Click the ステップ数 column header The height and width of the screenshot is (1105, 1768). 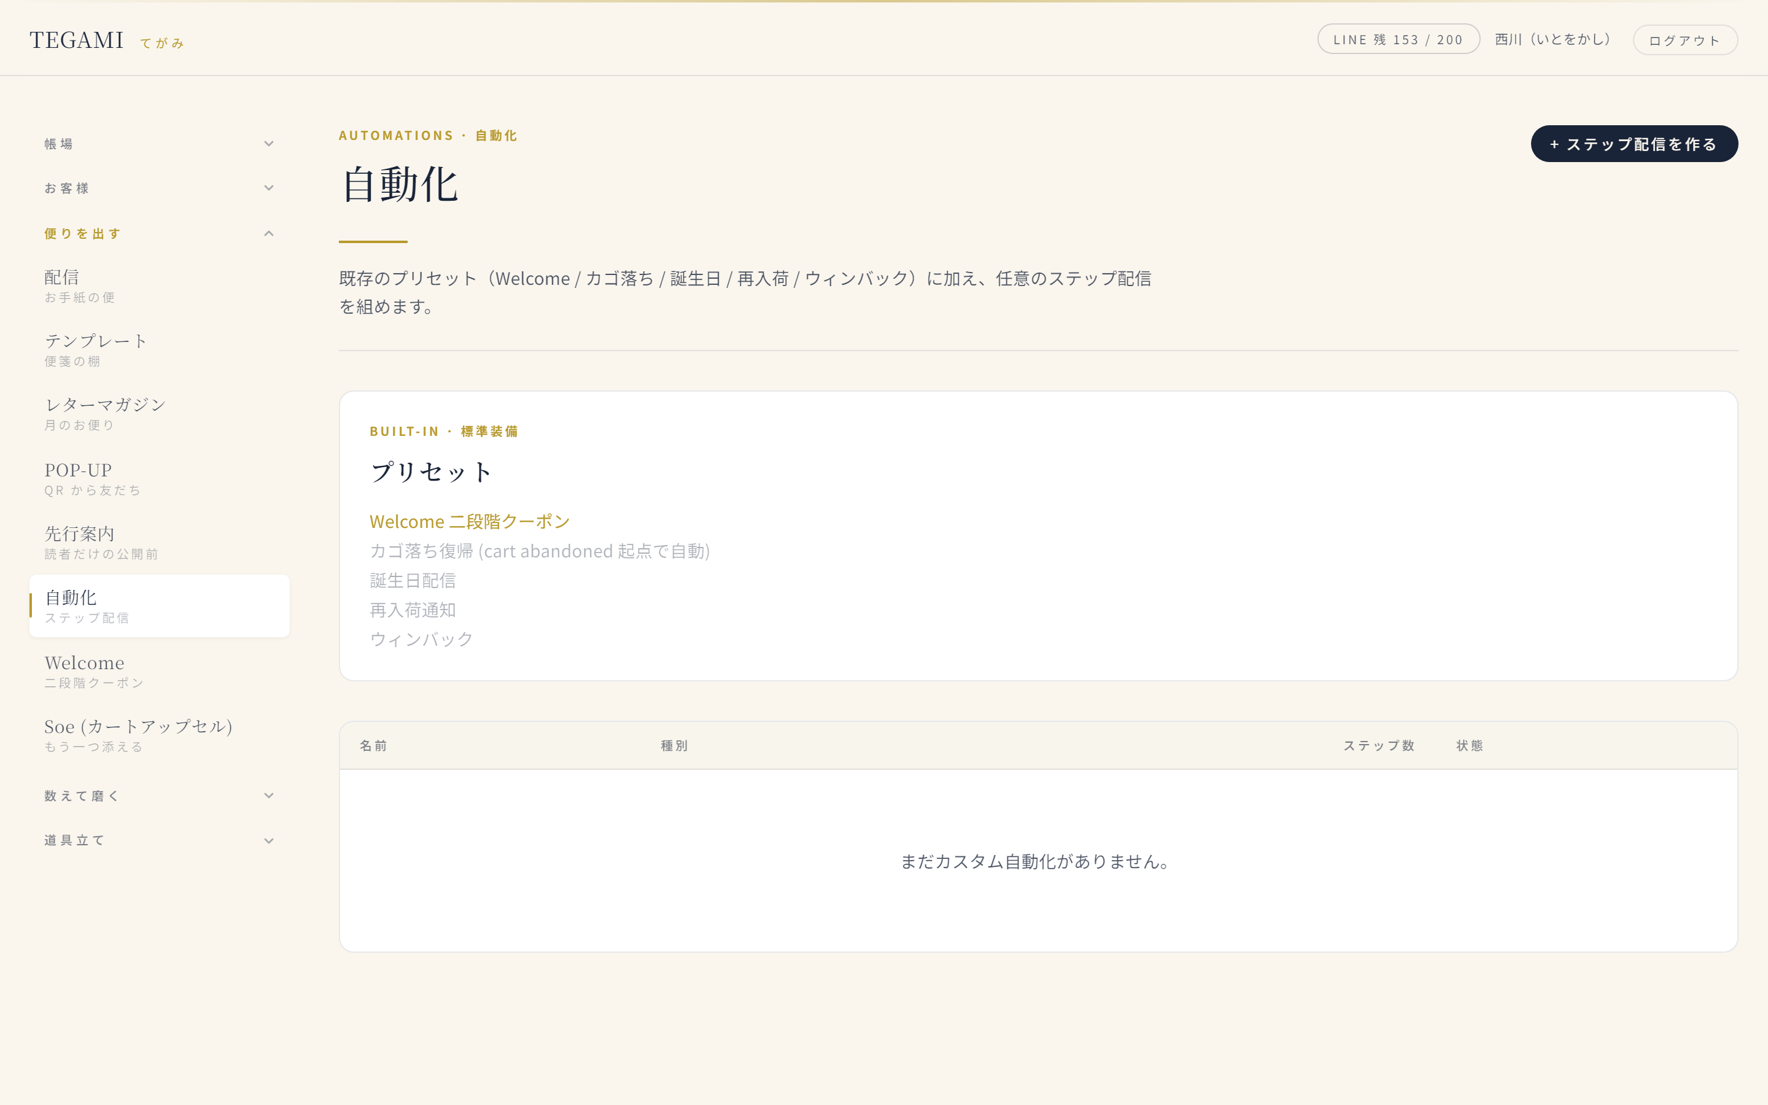pyautogui.click(x=1379, y=745)
